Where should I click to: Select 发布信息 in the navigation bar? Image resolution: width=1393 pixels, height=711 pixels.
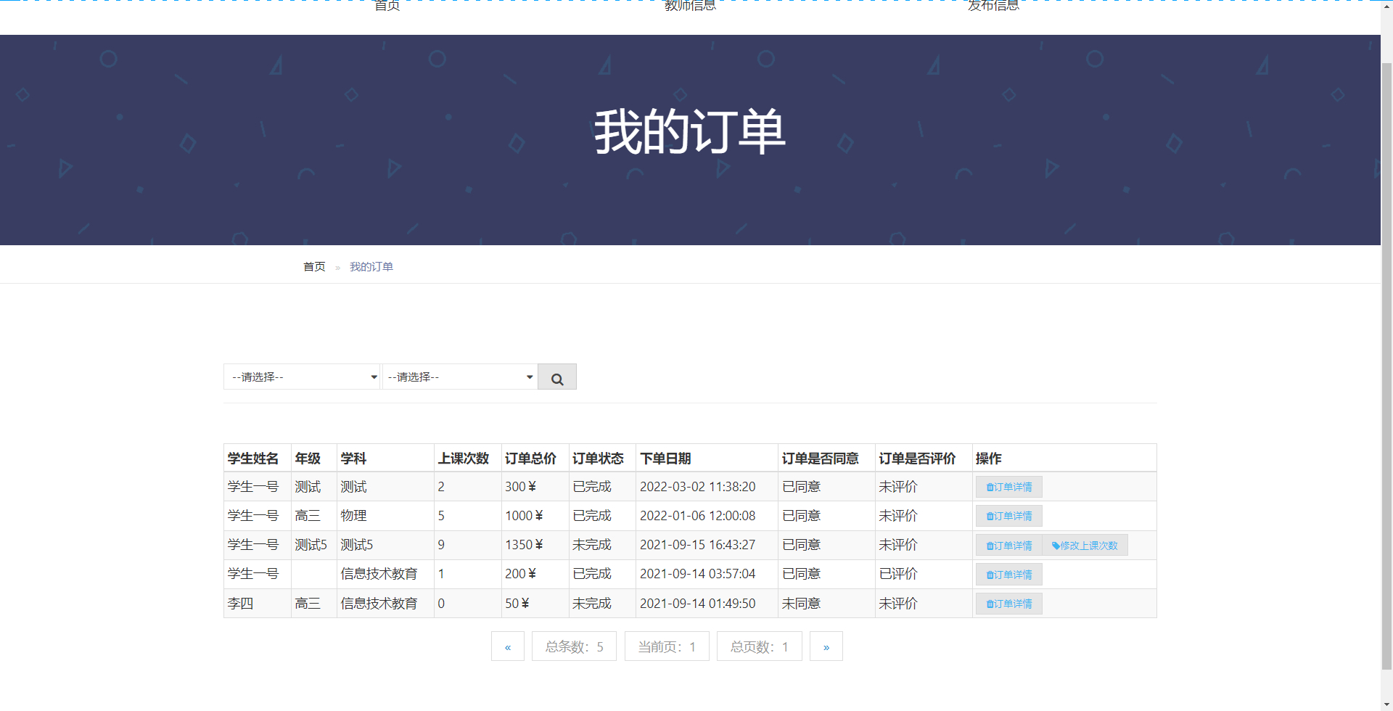click(993, 6)
